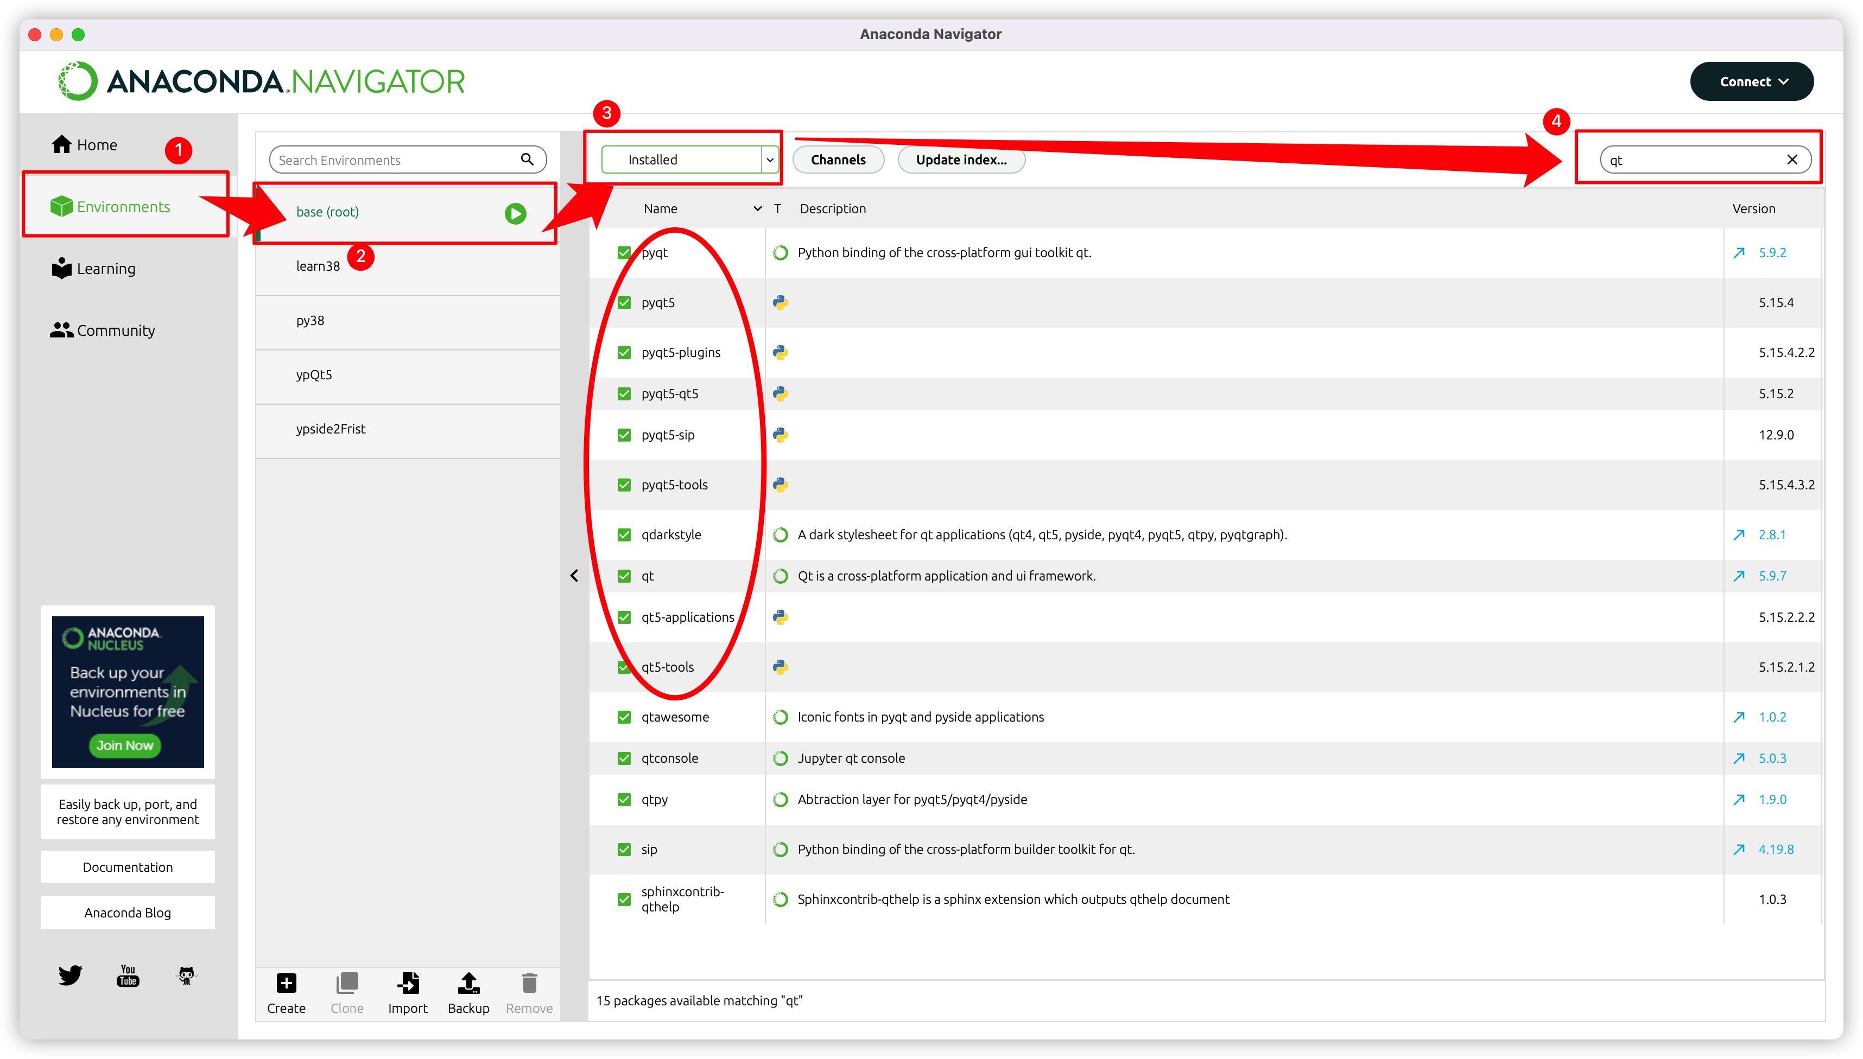
Task: Open the GitHub octocat icon link
Action: (x=186, y=975)
